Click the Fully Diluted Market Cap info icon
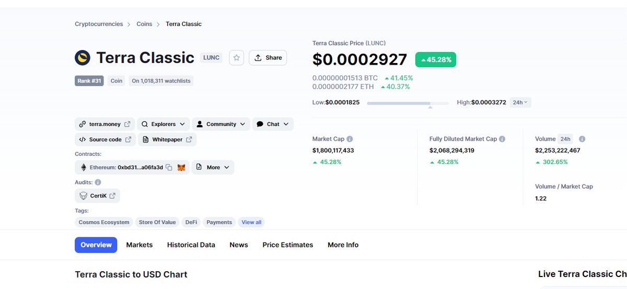This screenshot has height=289, width=627. coord(502,139)
